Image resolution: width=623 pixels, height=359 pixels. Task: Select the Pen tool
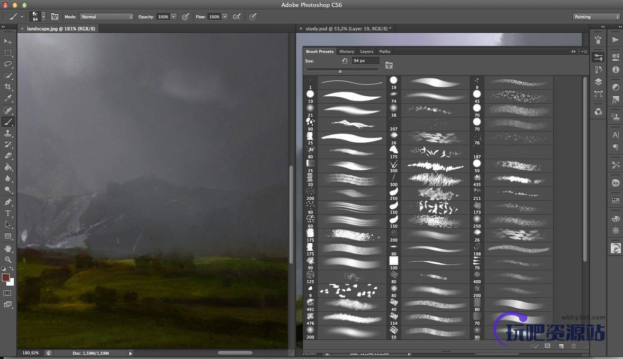(x=8, y=202)
